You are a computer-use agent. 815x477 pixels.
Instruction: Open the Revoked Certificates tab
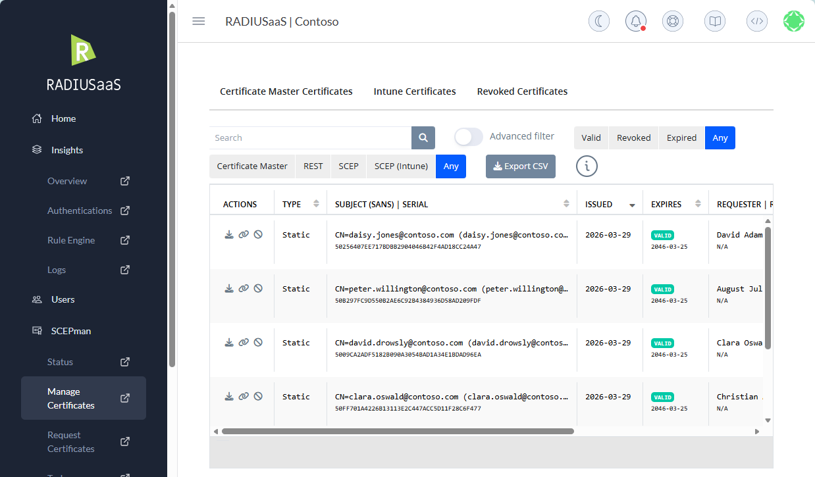point(522,91)
